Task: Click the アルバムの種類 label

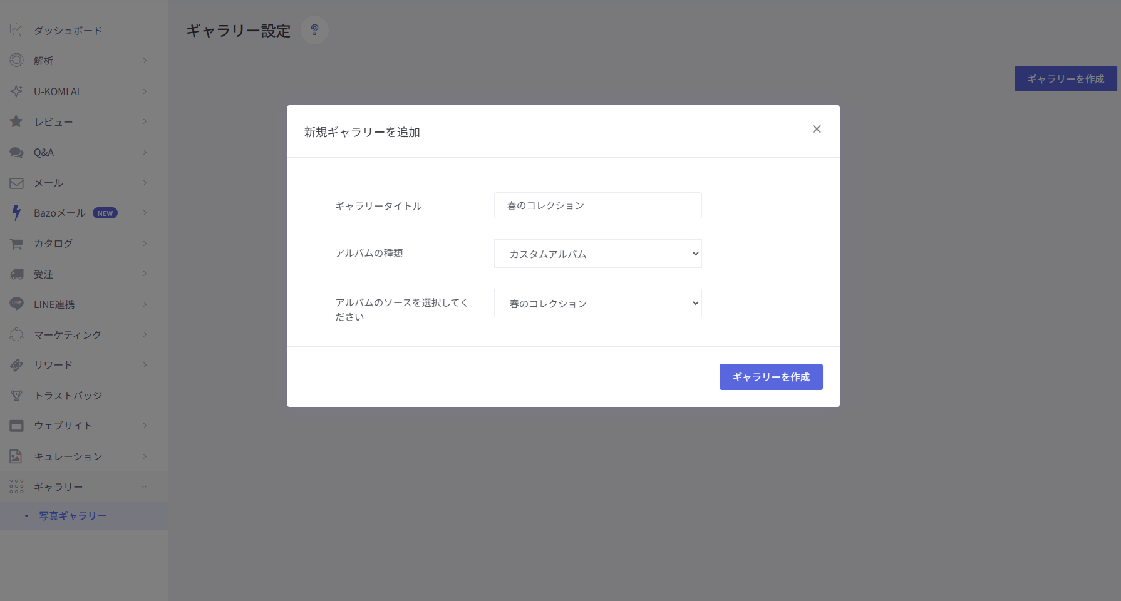Action: point(369,253)
